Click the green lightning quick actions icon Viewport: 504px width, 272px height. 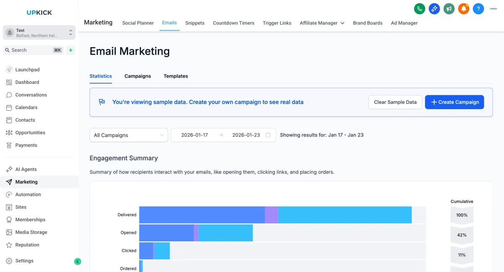[71, 50]
